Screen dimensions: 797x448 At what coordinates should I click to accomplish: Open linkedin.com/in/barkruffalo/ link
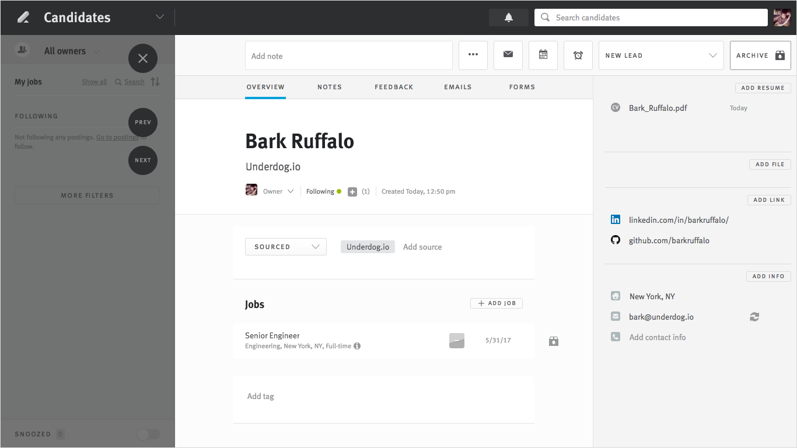pyautogui.click(x=679, y=220)
